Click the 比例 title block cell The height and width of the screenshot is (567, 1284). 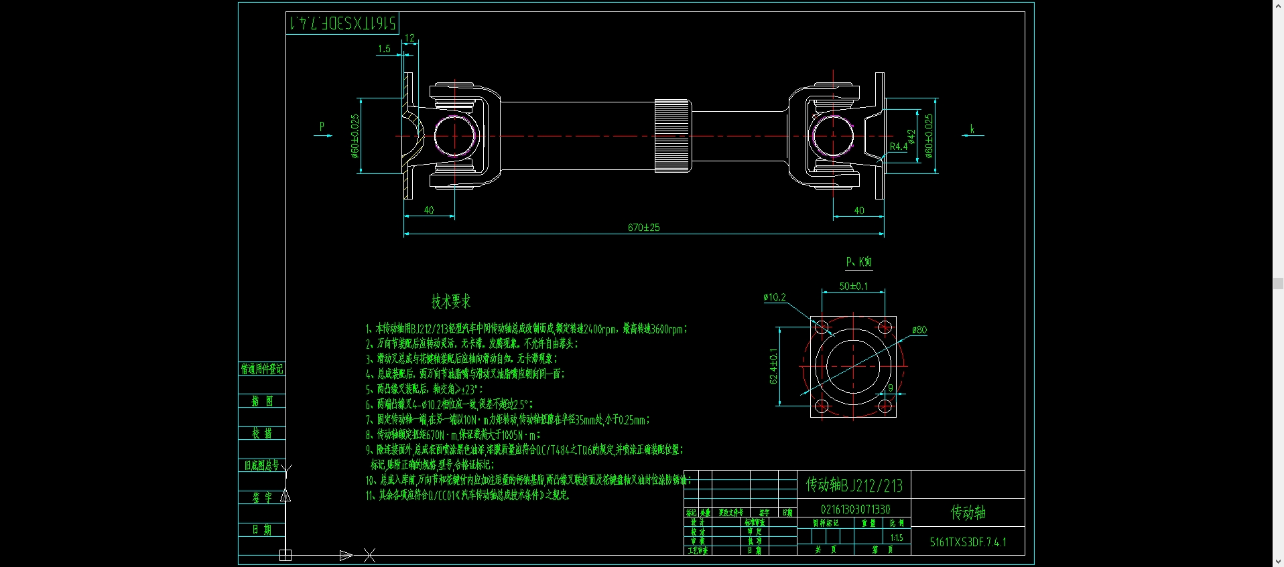897,523
